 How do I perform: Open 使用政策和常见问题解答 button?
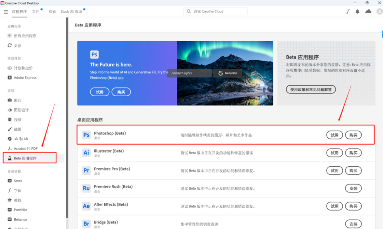click(311, 89)
